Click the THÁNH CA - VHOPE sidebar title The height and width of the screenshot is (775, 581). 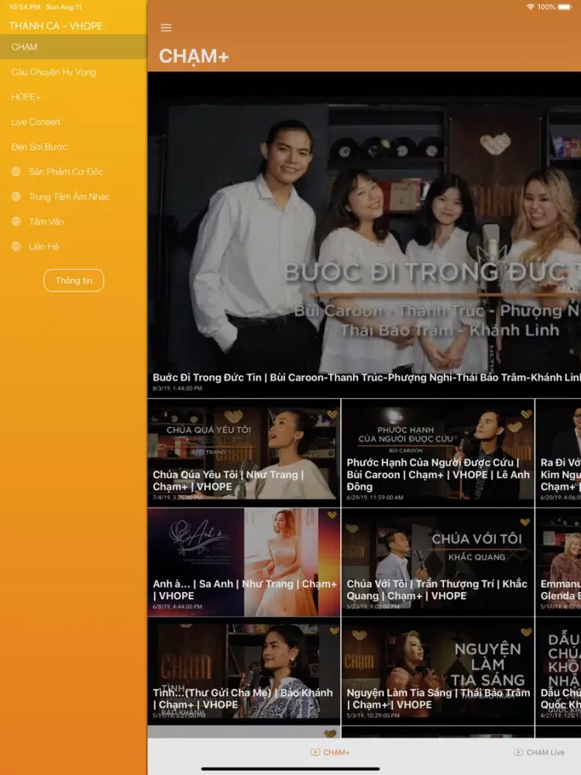[56, 26]
